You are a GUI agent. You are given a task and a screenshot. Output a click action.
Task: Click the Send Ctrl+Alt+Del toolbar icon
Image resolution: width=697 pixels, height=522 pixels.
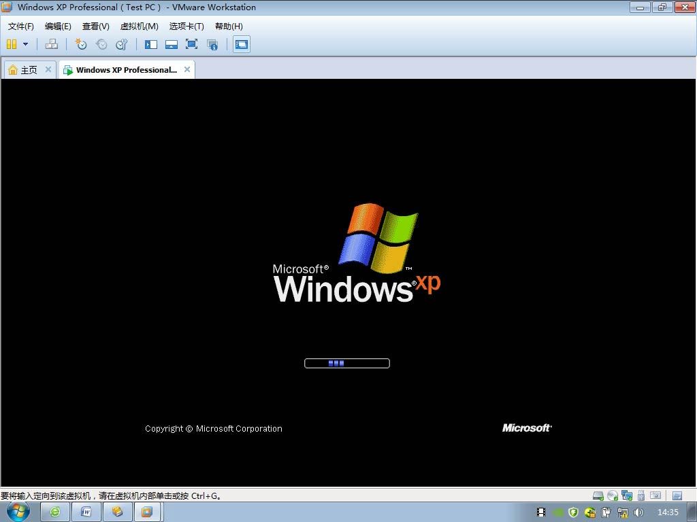coord(52,44)
